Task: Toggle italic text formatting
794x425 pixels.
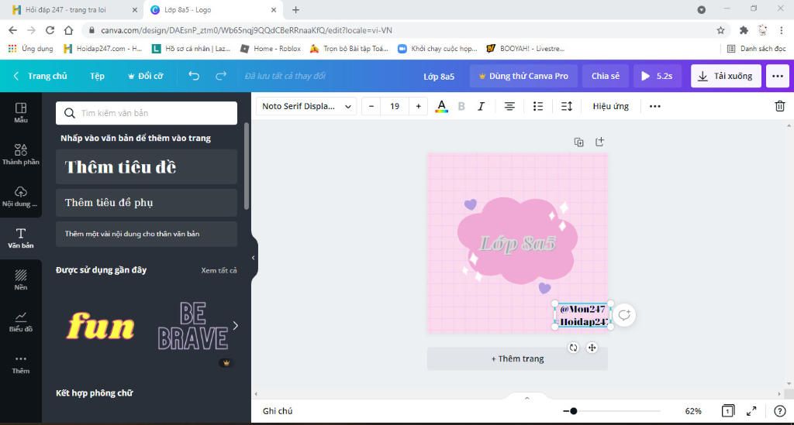Action: [481, 106]
